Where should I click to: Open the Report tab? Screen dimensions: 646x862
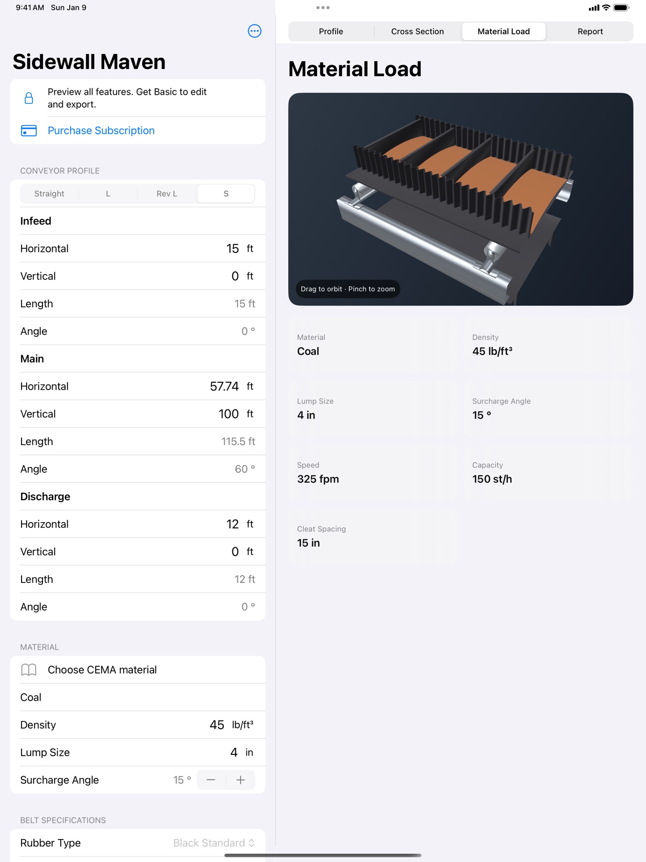[x=590, y=32]
